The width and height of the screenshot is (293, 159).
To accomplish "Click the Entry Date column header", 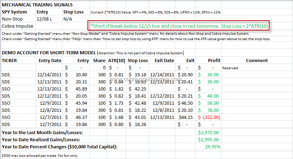I will 50,61.
